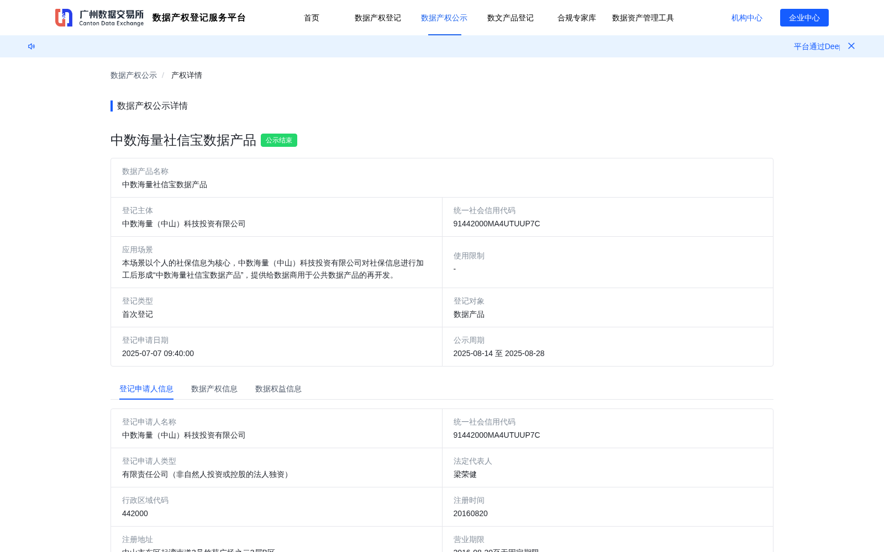Switch to the 数据权益信息 tab
Image resolution: width=884 pixels, height=552 pixels.
click(x=278, y=389)
